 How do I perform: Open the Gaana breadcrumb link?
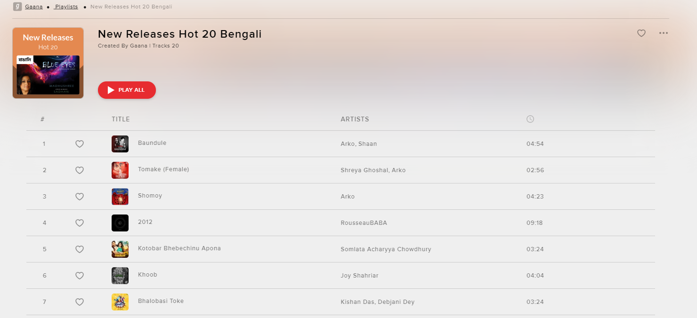[x=33, y=7]
